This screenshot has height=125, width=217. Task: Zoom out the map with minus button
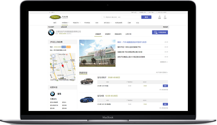pyautogui.click(x=53, y=72)
